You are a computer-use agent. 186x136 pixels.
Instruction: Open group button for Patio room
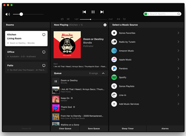point(44,66)
